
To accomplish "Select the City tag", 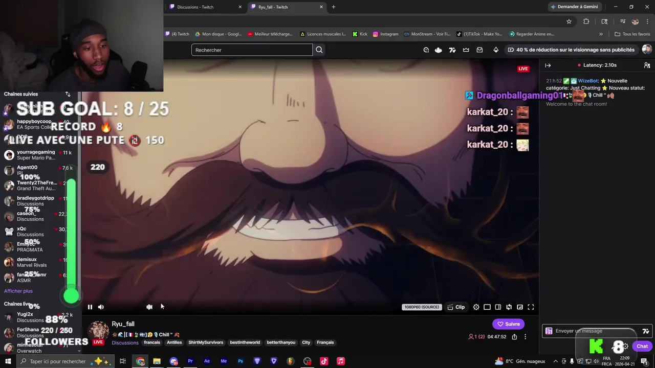I will pyautogui.click(x=306, y=342).
